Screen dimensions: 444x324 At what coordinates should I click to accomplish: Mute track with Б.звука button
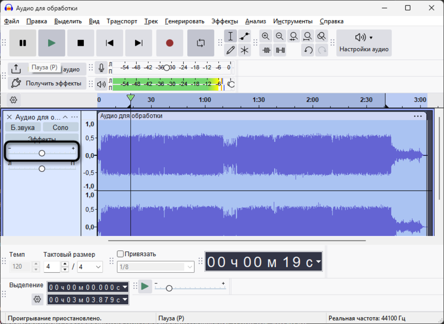pos(22,127)
